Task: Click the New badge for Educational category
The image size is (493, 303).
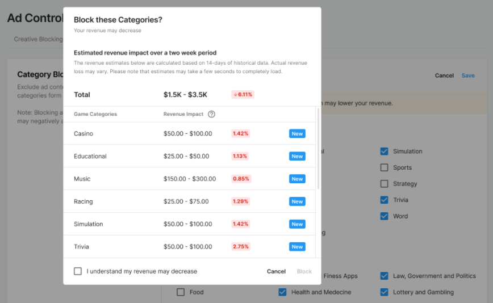Action: click(297, 157)
